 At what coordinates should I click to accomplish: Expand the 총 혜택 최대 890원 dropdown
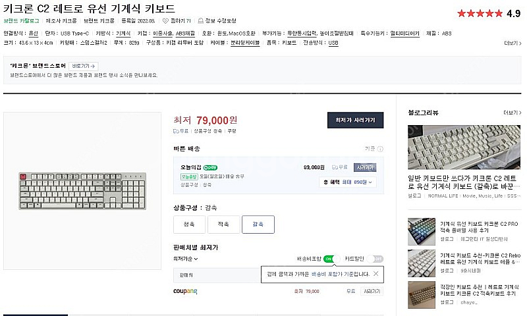pos(348,182)
